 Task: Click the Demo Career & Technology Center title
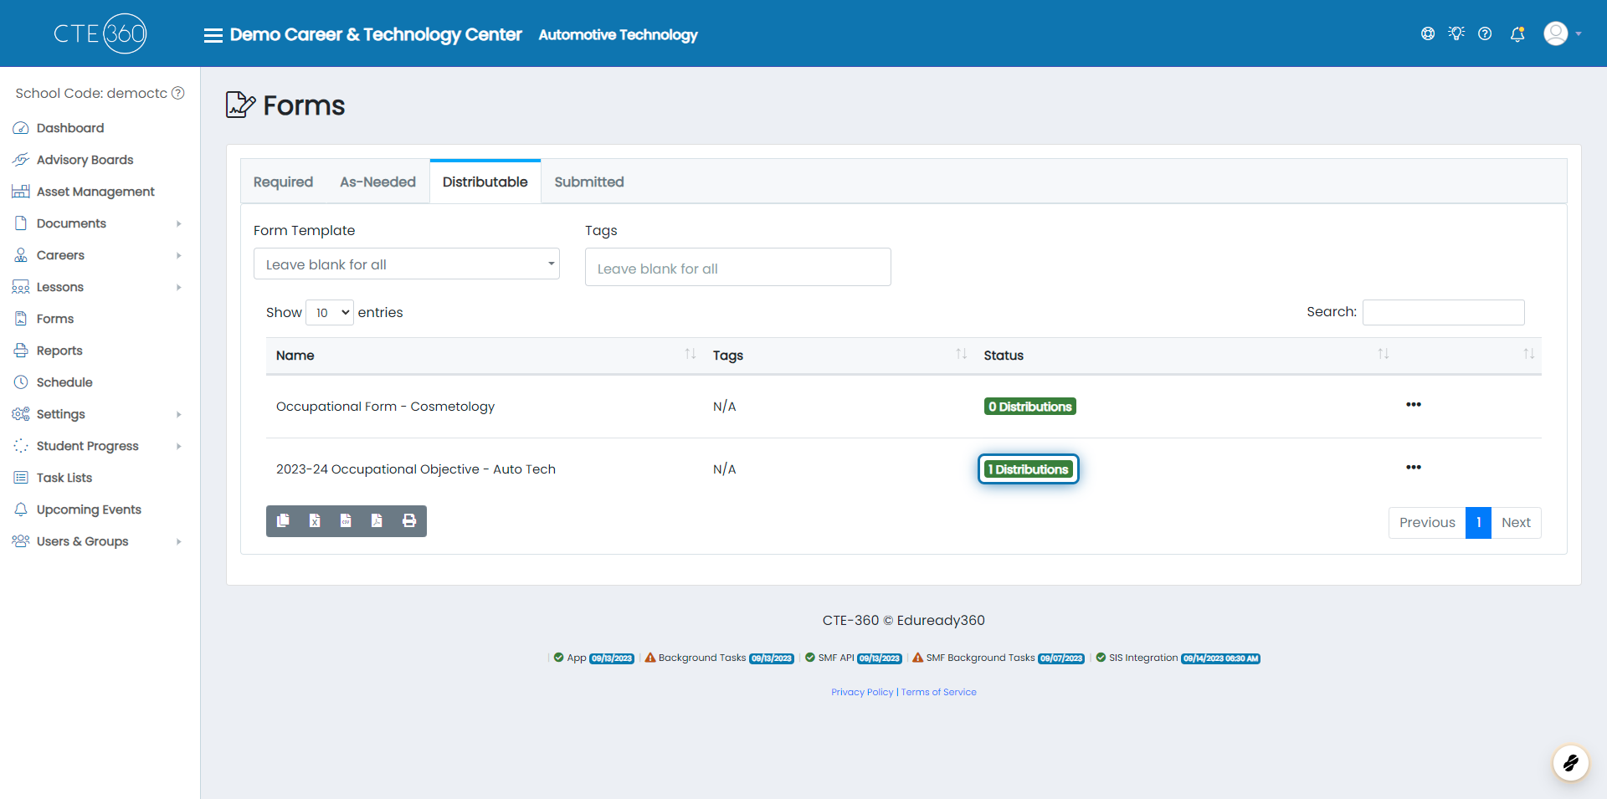point(376,35)
